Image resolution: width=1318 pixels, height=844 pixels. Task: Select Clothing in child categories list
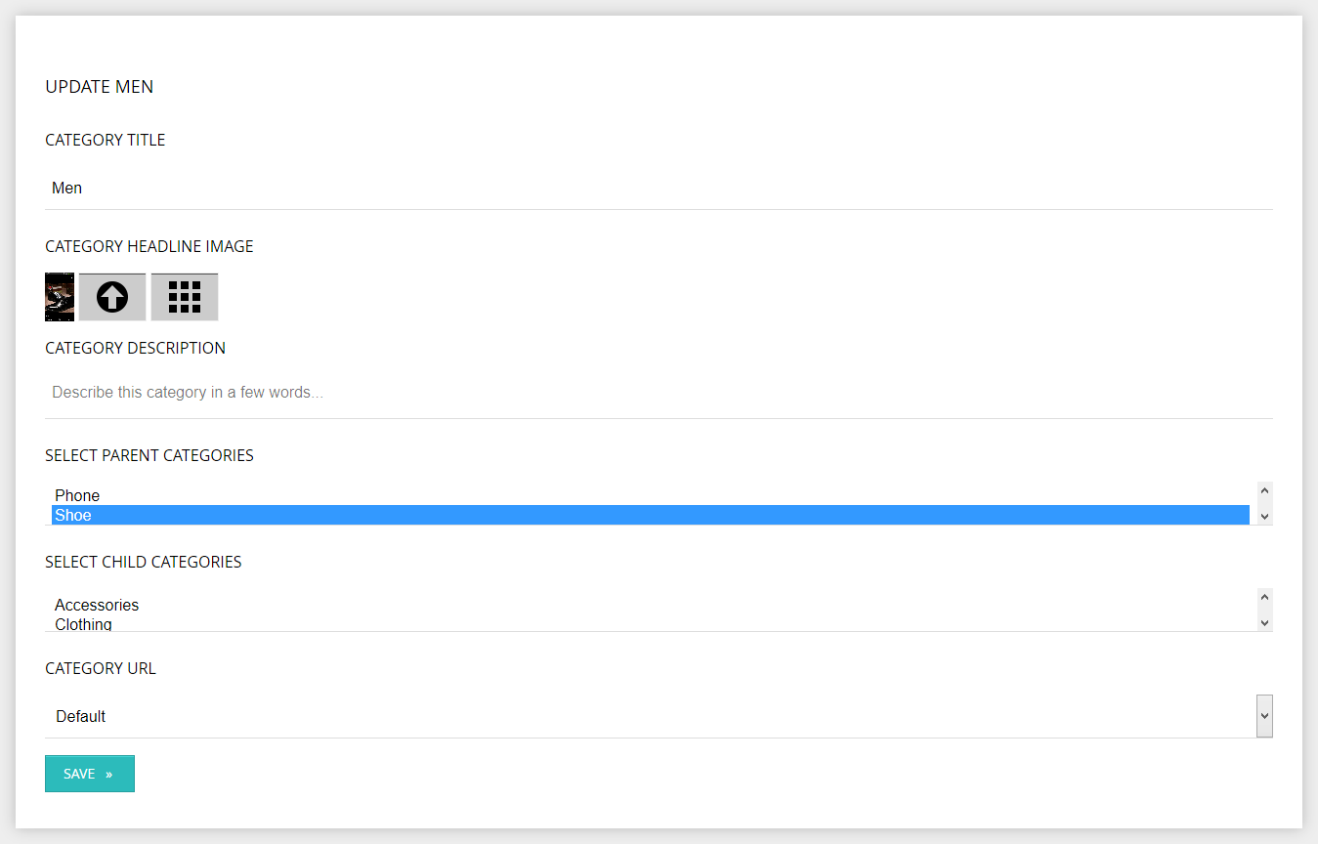point(650,623)
